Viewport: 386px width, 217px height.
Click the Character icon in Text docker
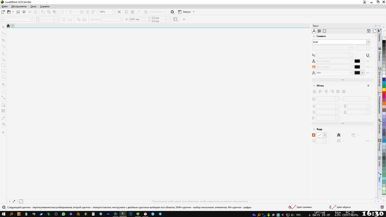pyautogui.click(x=314, y=31)
